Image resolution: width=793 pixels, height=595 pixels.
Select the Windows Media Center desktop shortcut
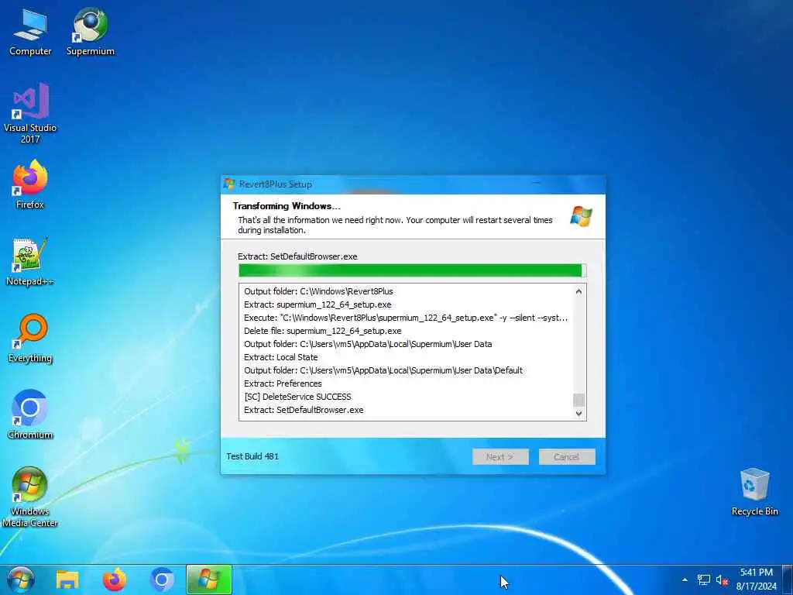30,497
